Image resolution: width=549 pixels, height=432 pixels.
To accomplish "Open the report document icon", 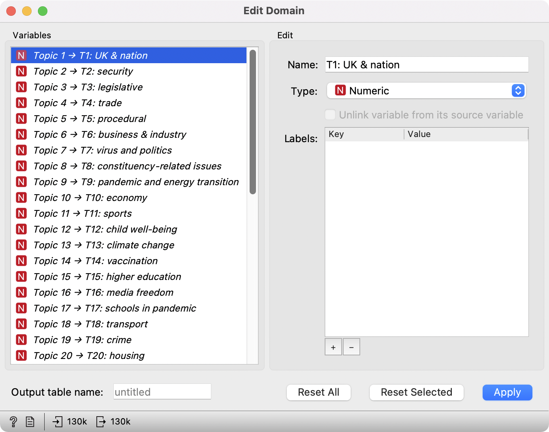I will coord(30,422).
